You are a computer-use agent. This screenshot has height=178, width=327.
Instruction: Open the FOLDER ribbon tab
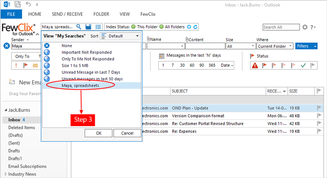101,14
